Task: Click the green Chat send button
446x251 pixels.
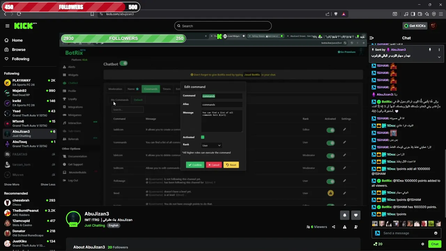Action: 435,244
